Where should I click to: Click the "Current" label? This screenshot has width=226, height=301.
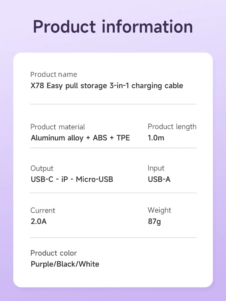43,210
